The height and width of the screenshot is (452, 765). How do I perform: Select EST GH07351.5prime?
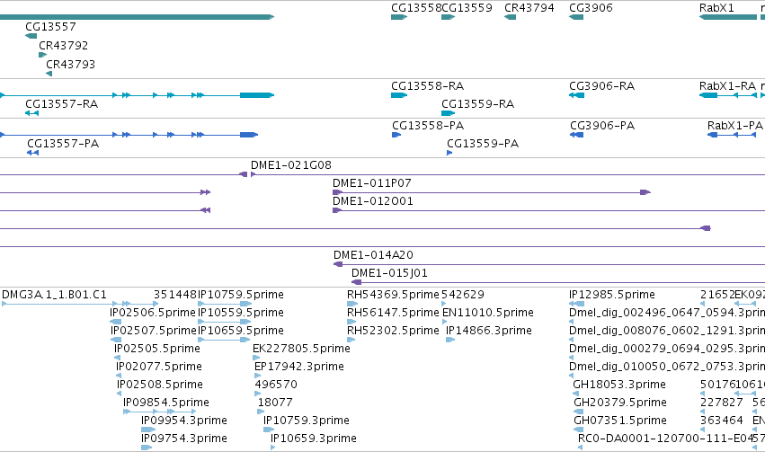(x=579, y=430)
